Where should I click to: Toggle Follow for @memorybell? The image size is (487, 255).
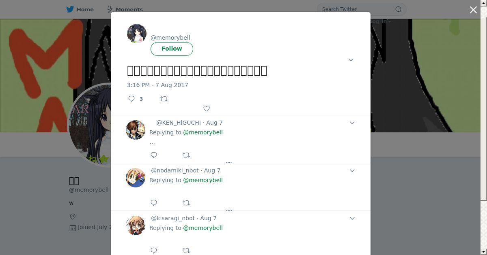point(172,49)
